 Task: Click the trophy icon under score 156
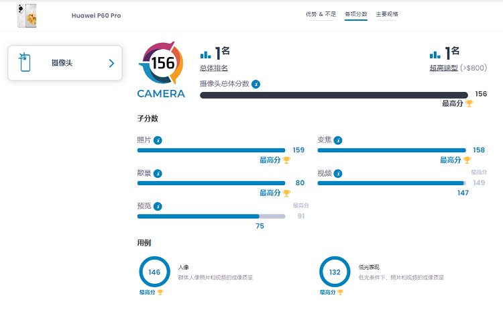pos(469,103)
